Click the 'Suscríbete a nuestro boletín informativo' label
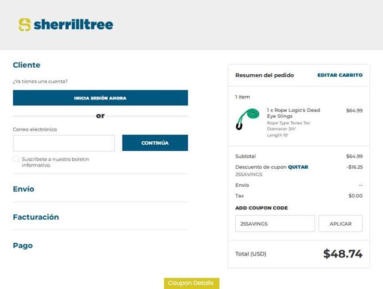The height and width of the screenshot is (289, 383). click(x=55, y=162)
